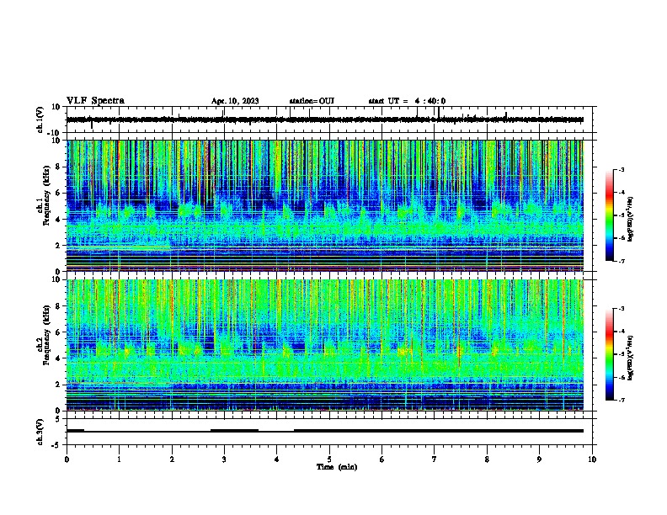Click the time axis tick label '3'
This screenshot has height=515, width=667.
coord(224,459)
